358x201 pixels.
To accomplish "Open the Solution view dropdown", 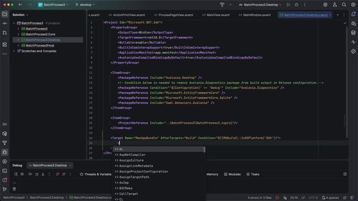I will pos(20,15).
